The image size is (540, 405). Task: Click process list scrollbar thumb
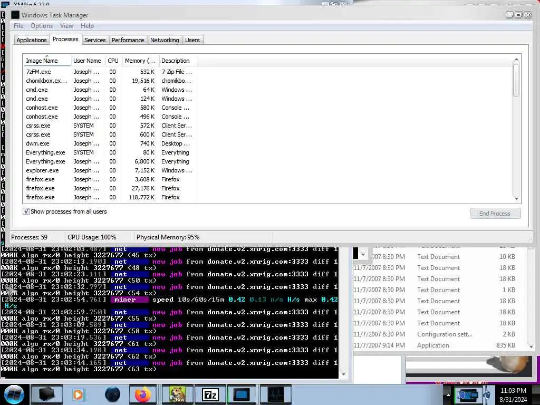click(516, 80)
